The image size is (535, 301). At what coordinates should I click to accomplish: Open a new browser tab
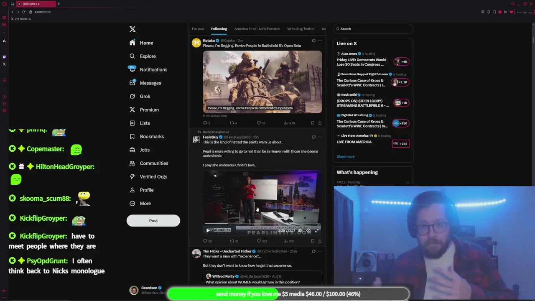(59, 4)
